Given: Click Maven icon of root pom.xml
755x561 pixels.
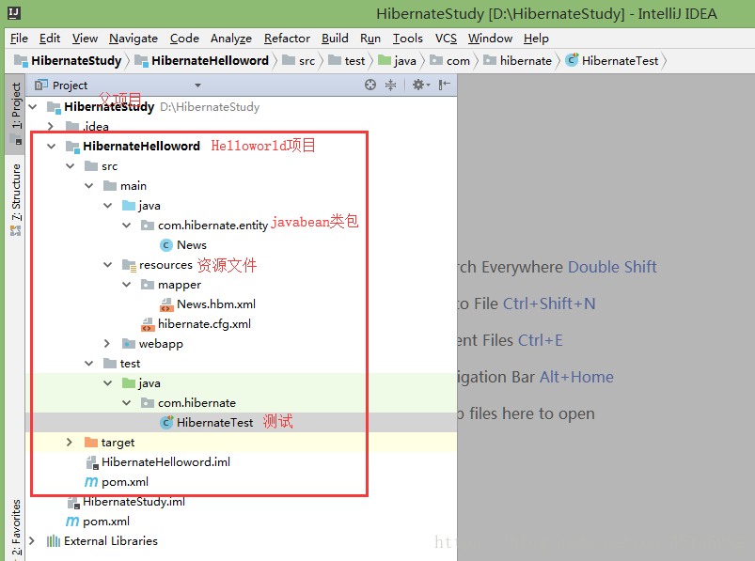Looking at the screenshot, I should click(x=72, y=522).
